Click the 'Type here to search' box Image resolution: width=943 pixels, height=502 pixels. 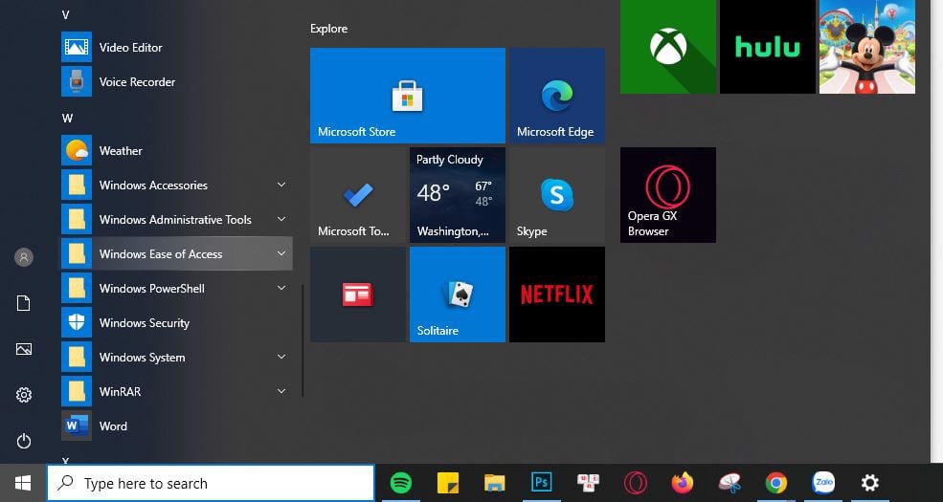211,483
